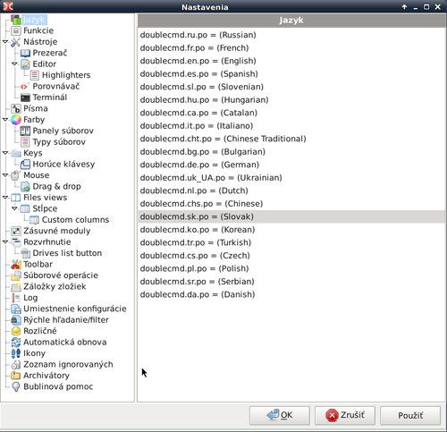The height and width of the screenshot is (432, 447).
Task: Click the Súborové operácie folder icon
Action: click(x=16, y=275)
